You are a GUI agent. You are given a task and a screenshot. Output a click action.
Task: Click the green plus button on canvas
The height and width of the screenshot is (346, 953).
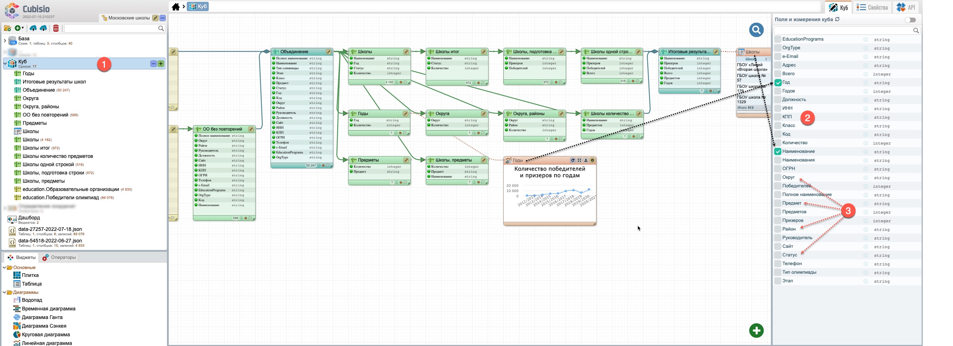click(x=756, y=331)
